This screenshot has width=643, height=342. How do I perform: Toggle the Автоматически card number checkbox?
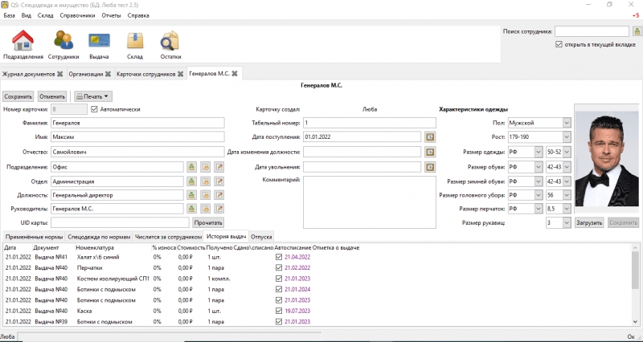pos(95,109)
